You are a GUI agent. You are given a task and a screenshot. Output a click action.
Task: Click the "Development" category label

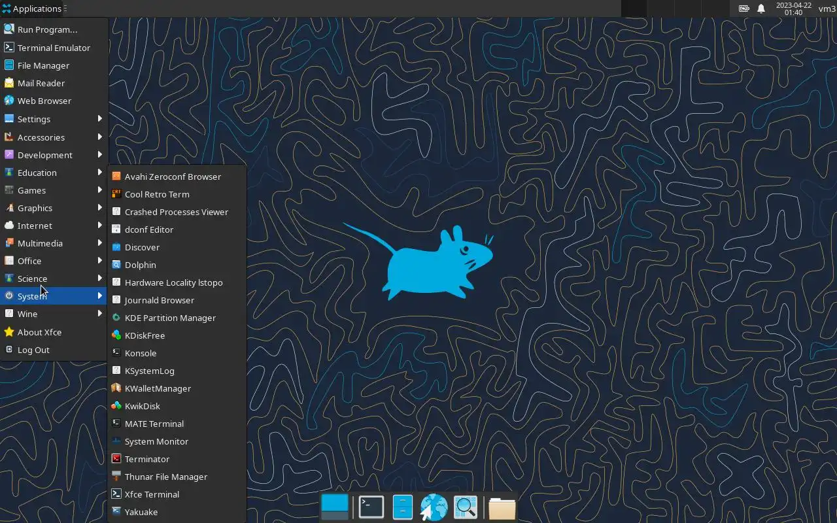45,155
